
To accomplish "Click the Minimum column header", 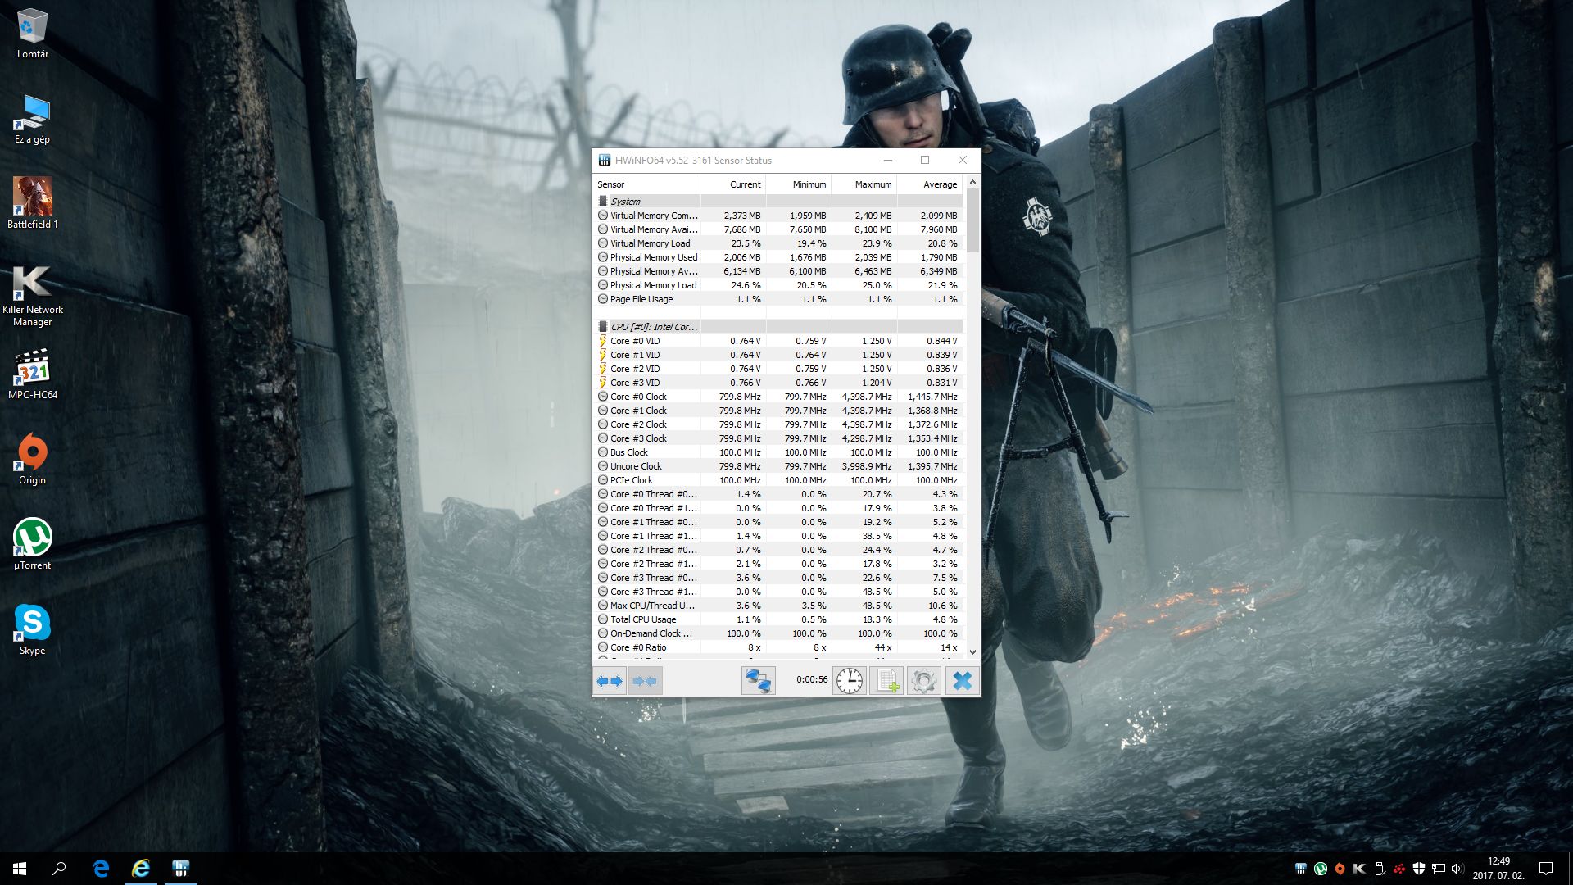I will click(799, 184).
